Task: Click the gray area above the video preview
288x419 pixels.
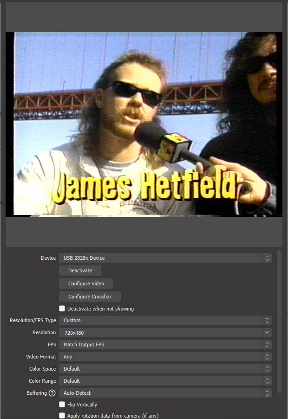Action: (144, 17)
